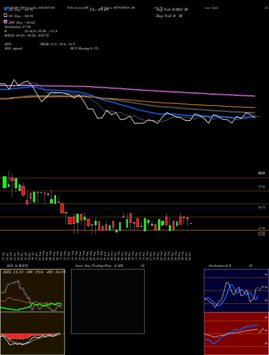269x355 pixels.
Task: Click the magenta 200 Day legend swatch
Action: pos(5,22)
